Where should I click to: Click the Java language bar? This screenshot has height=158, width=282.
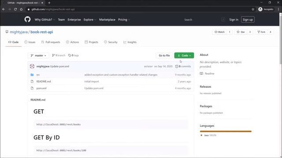(x=226, y=131)
